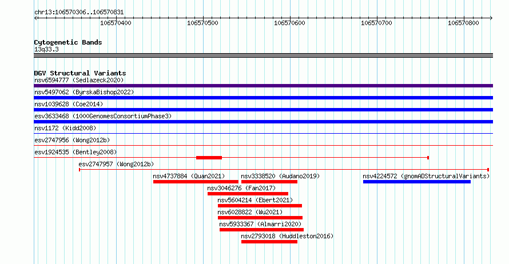The width and height of the screenshot is (509, 264).
Task: Open nsv6028822 (Wu2021) label
Action: click(250, 212)
